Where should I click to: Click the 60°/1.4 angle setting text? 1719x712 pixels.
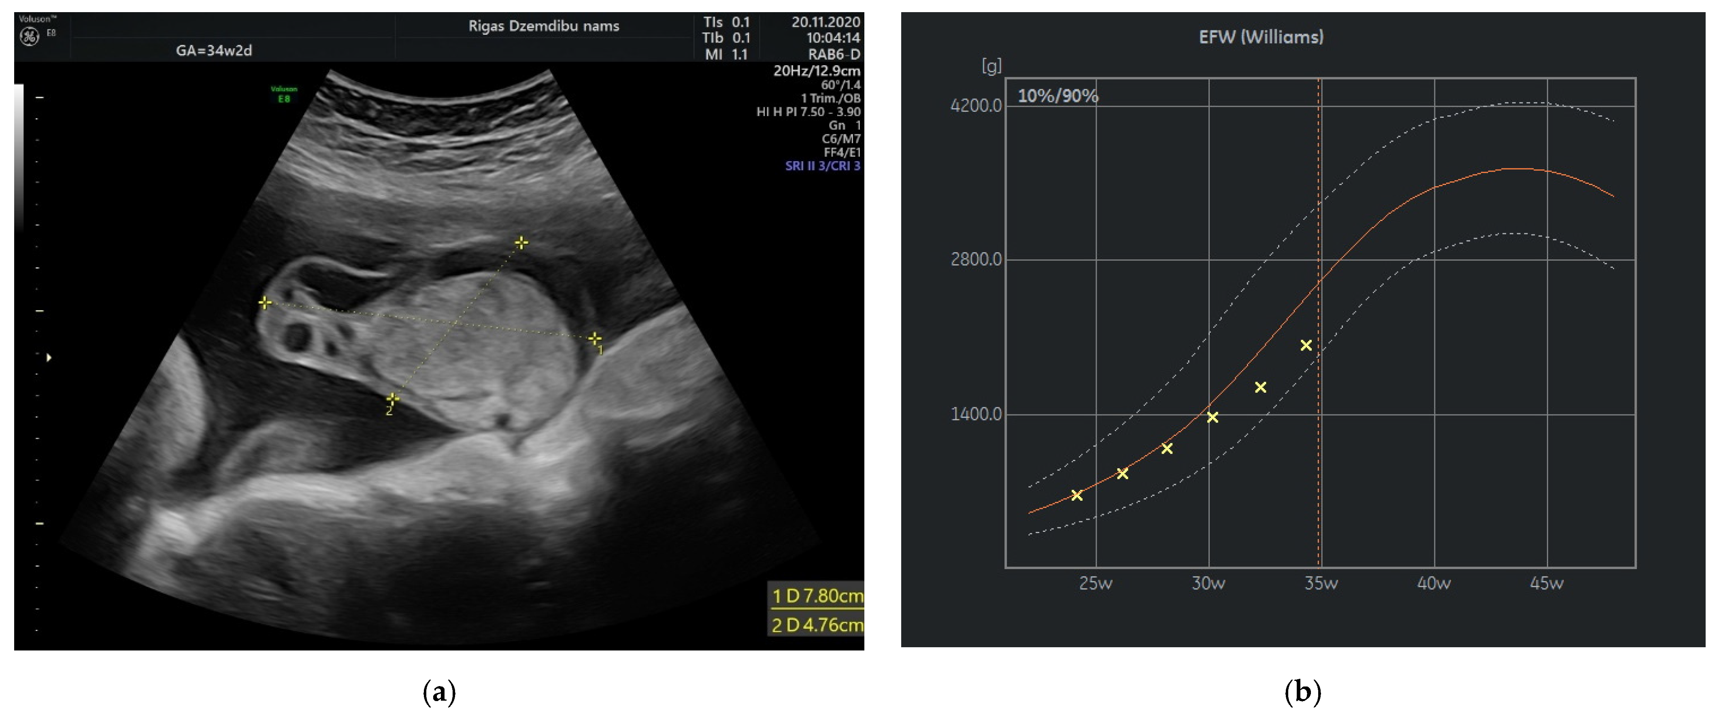coord(841,85)
